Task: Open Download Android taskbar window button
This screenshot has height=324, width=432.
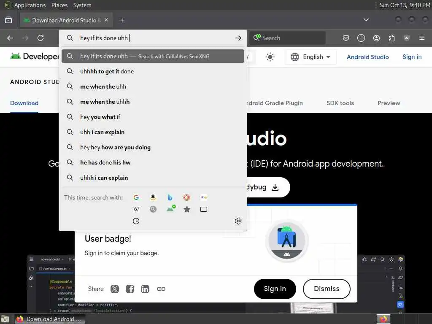Action: 50,319
